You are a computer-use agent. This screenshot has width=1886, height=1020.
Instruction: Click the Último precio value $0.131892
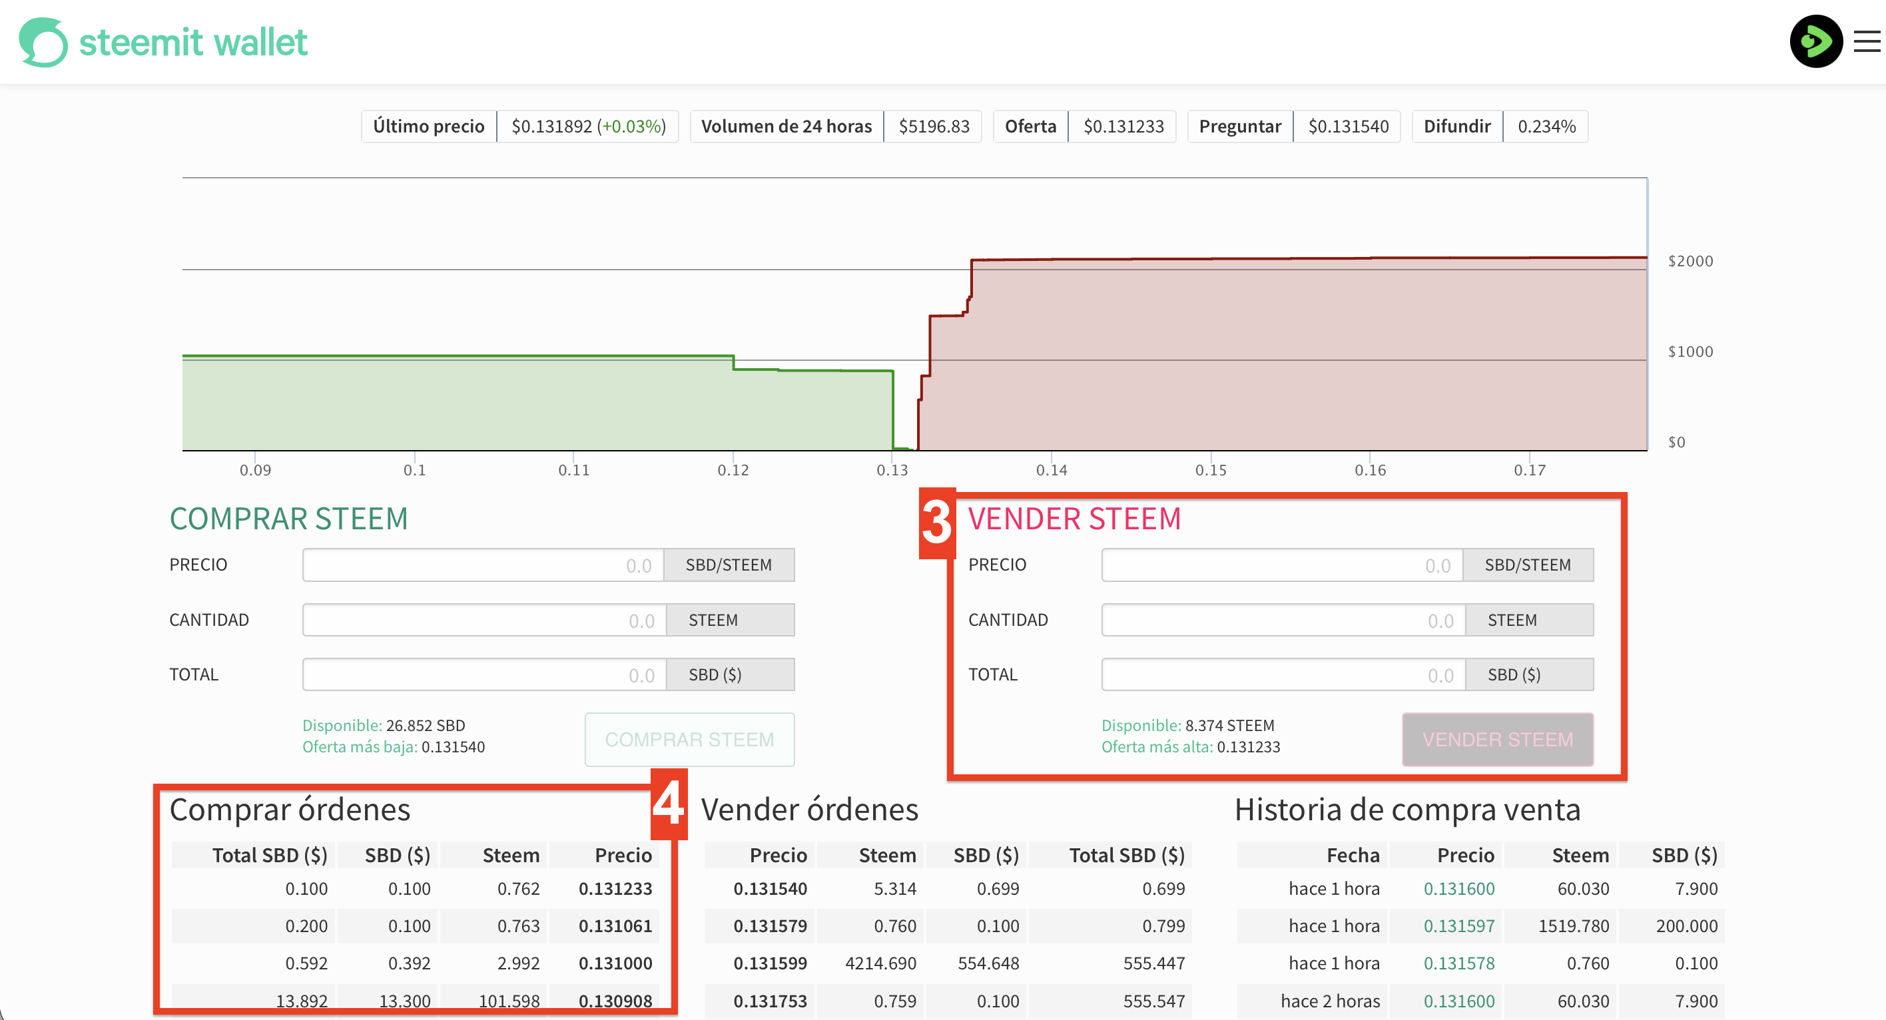point(551,127)
